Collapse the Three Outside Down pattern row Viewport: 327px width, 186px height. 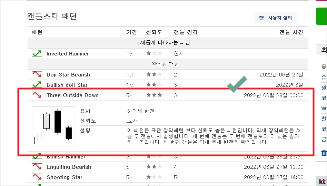[x=167, y=95]
